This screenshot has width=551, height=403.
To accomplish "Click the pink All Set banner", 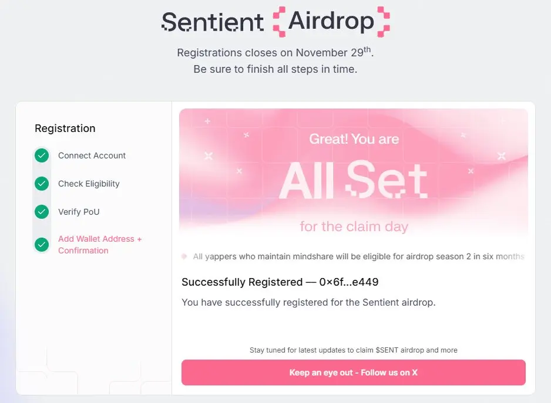I will coord(353,173).
